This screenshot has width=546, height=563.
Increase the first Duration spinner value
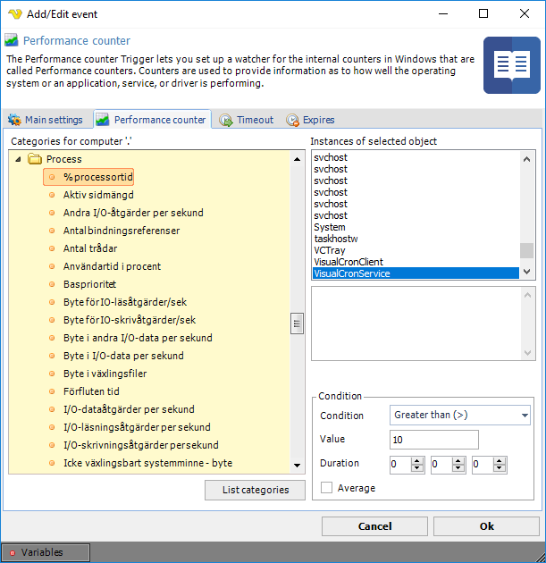417,460
